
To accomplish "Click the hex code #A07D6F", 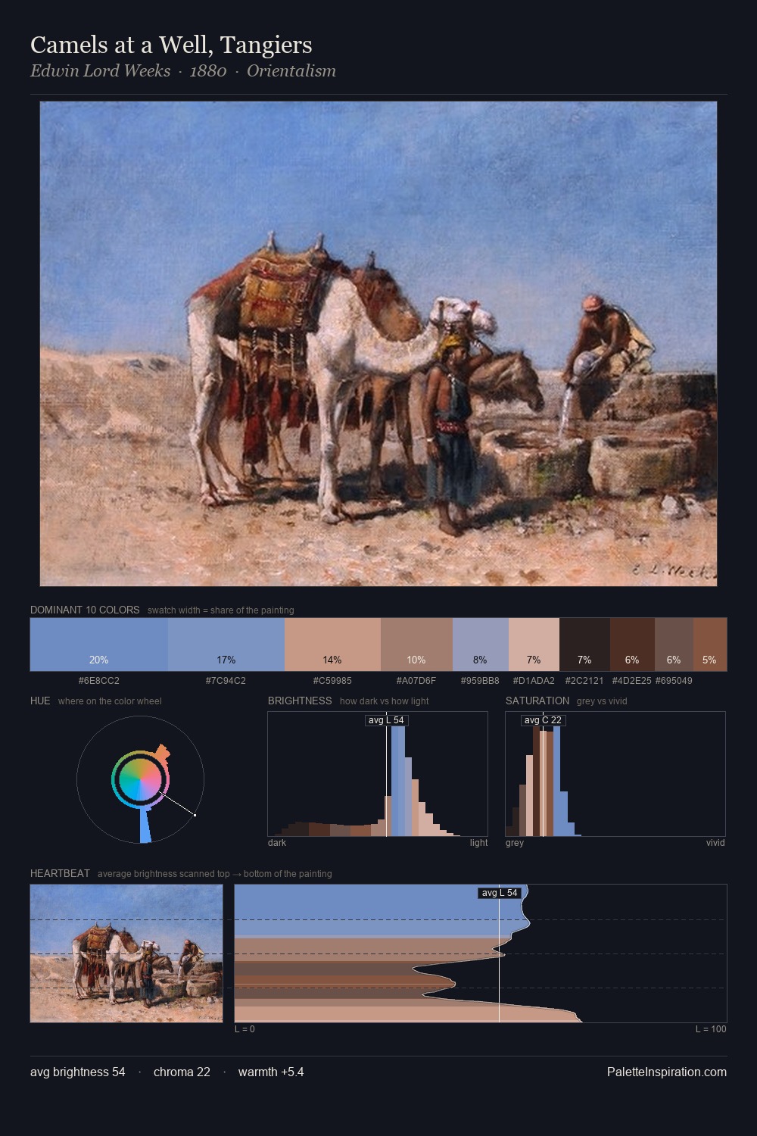I will tap(416, 681).
